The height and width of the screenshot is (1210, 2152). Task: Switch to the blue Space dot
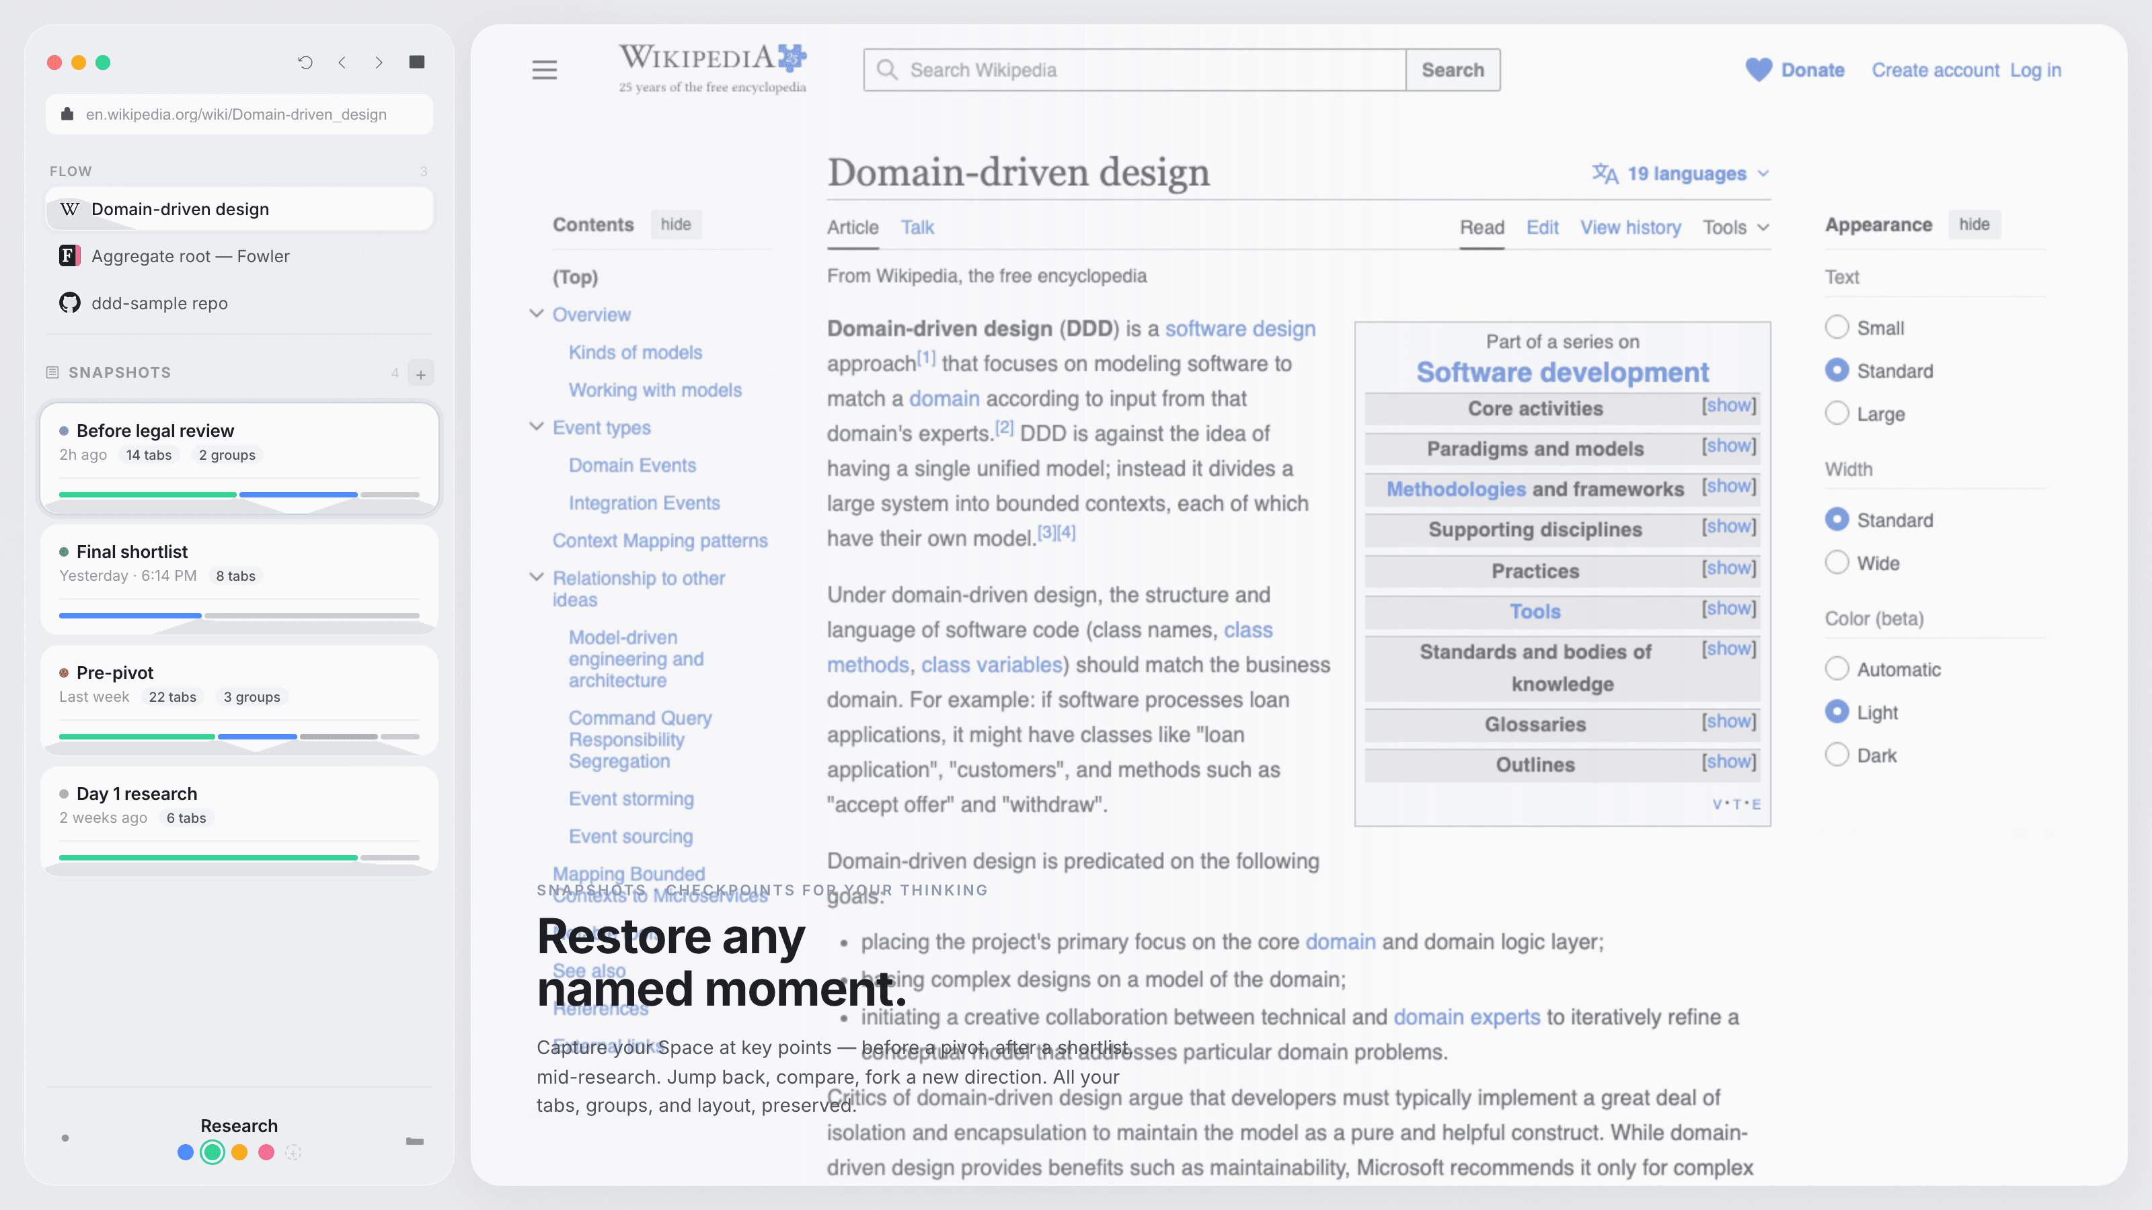point(186,1152)
